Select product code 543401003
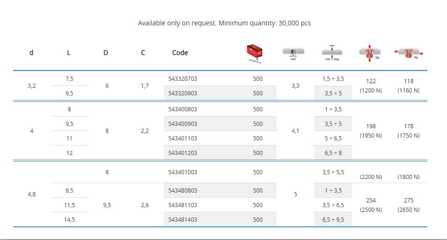This screenshot has height=240, width=447. click(x=182, y=172)
